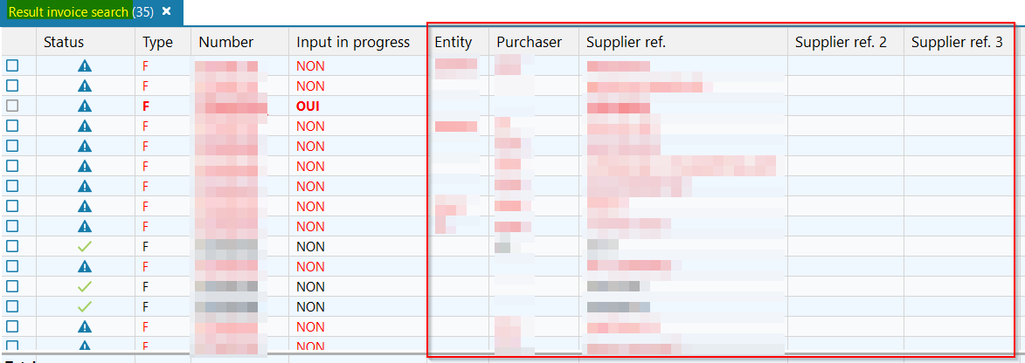Click the warning icon in the first row

(85, 66)
